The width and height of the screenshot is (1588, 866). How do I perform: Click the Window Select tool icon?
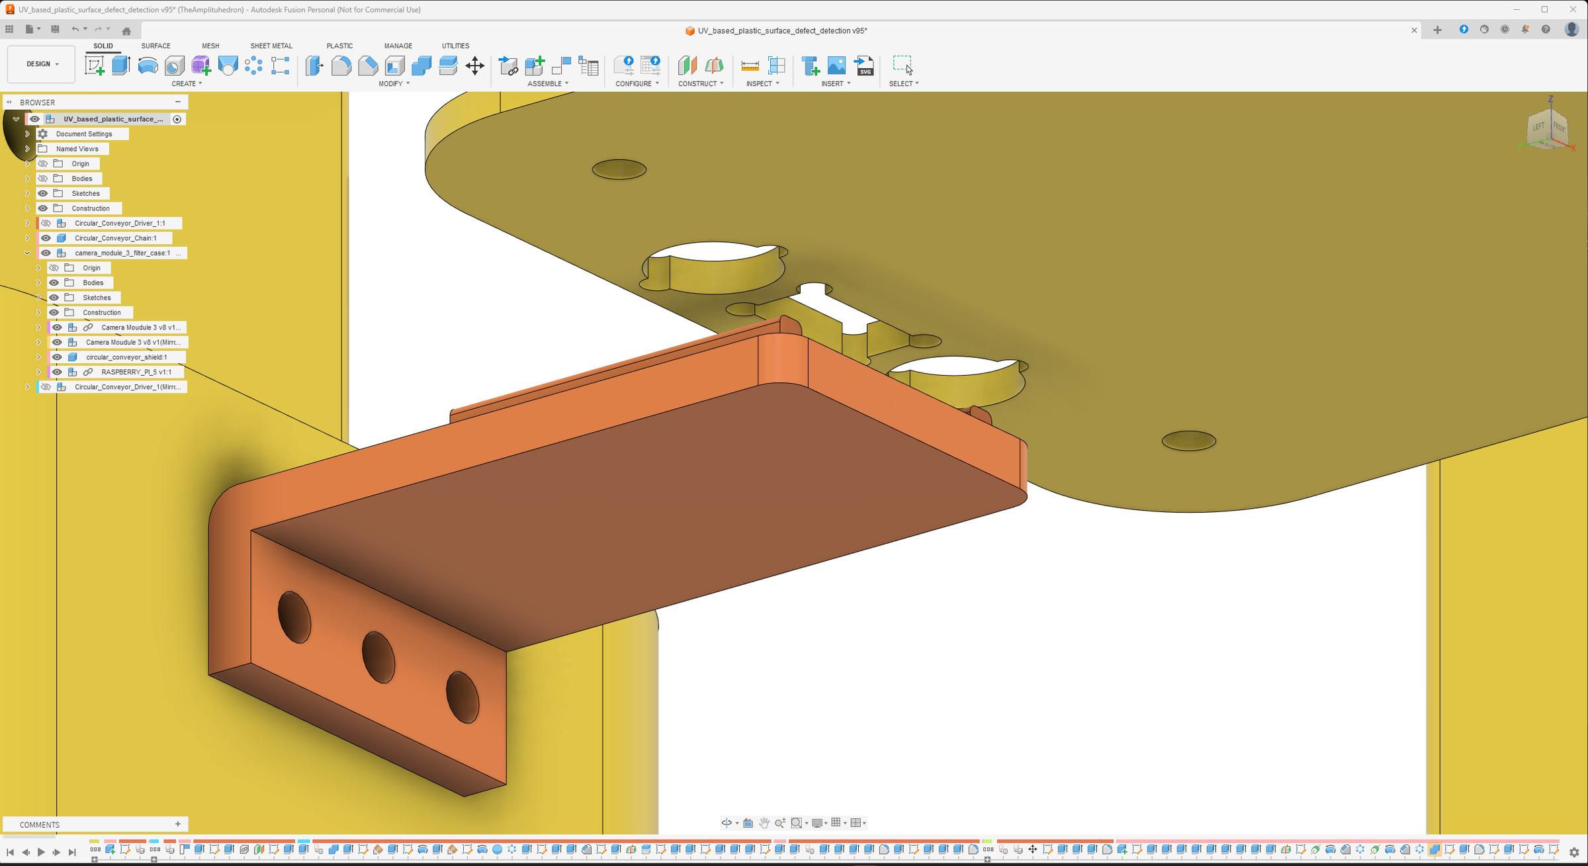coord(903,65)
